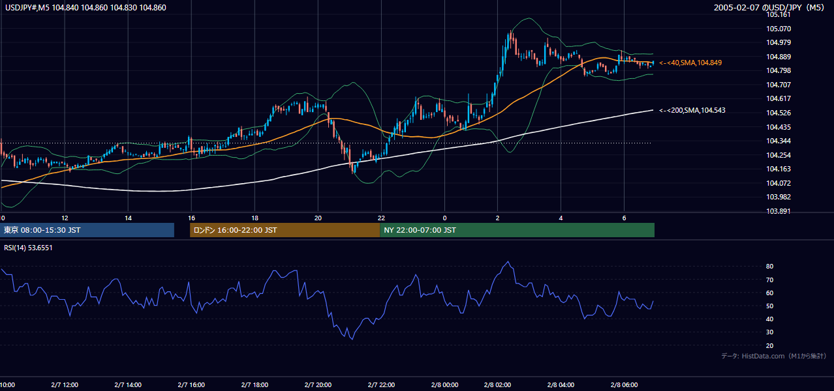Click price axis value 105.070

779,29
